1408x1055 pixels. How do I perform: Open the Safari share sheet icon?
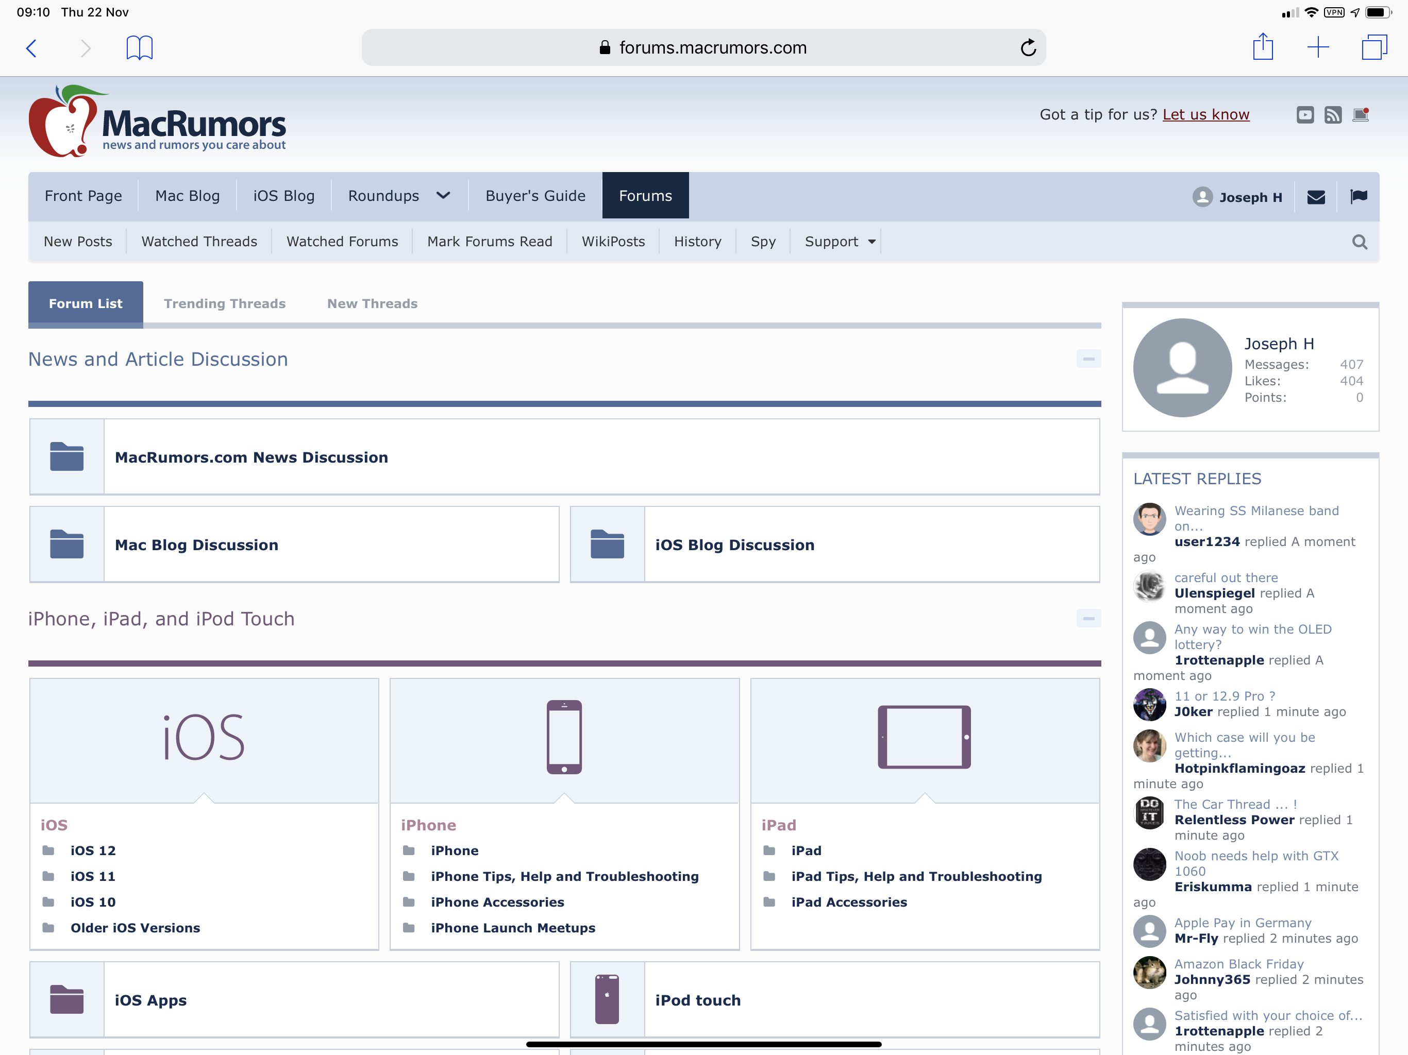click(1263, 48)
